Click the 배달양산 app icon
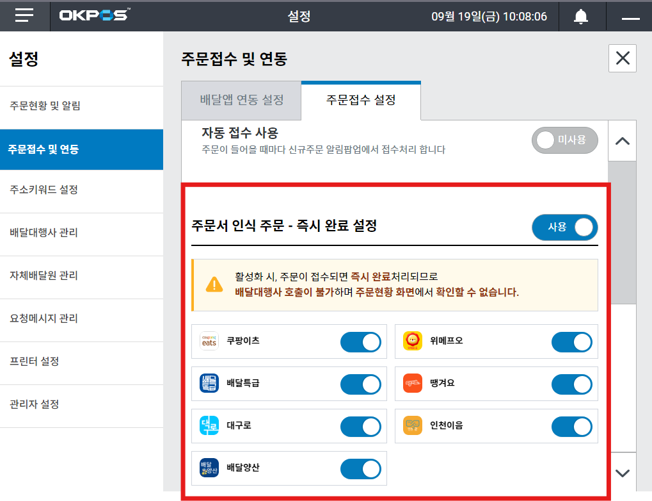The image size is (652, 501). 209,468
